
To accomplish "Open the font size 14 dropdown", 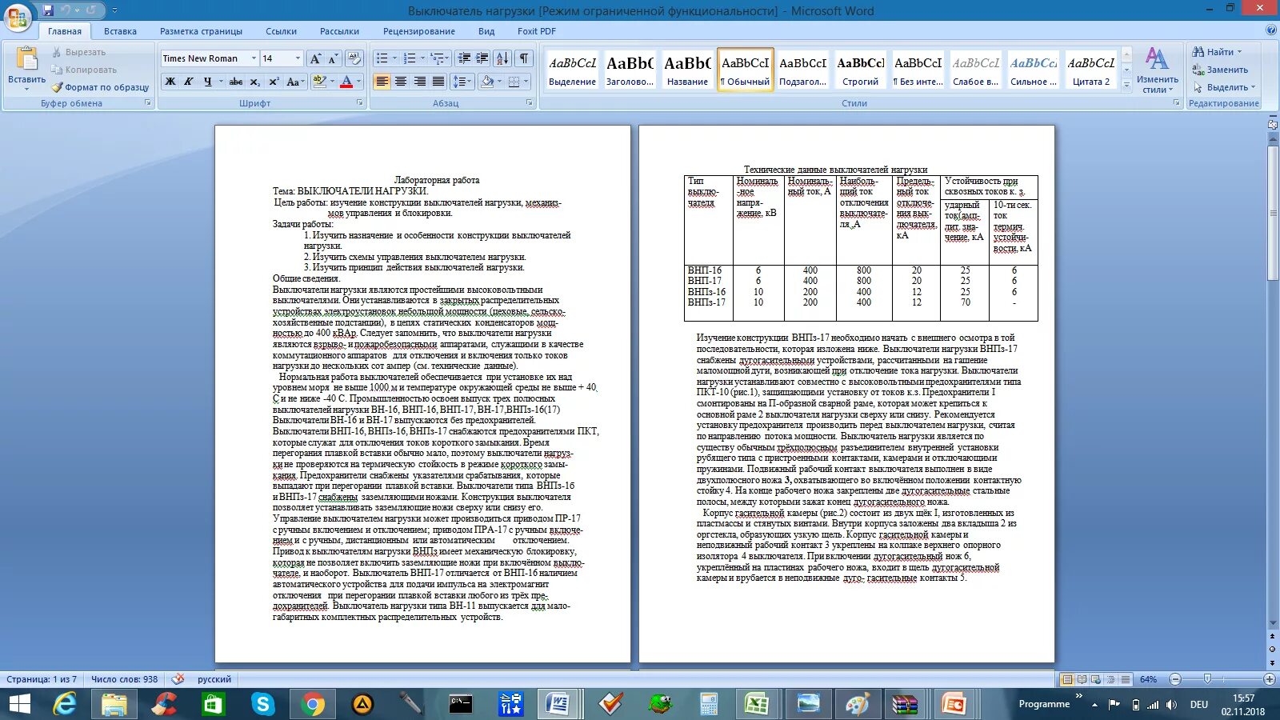I will point(298,58).
